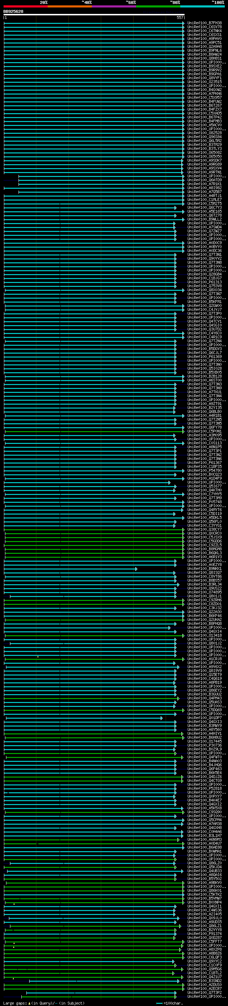Select the UniRef100_C5KTK2 hit
The height and width of the screenshot is (1006, 228).
pos(204,895)
